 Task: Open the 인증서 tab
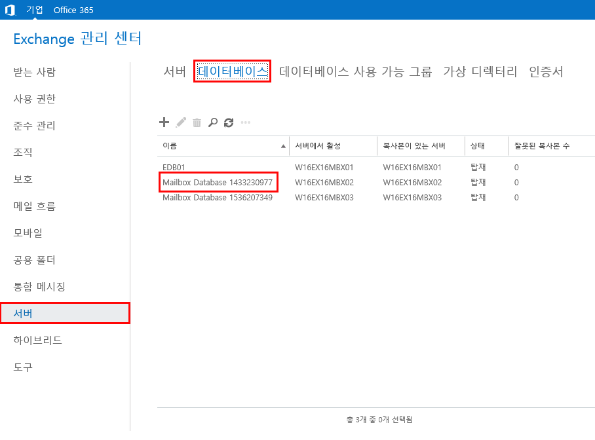(x=546, y=71)
